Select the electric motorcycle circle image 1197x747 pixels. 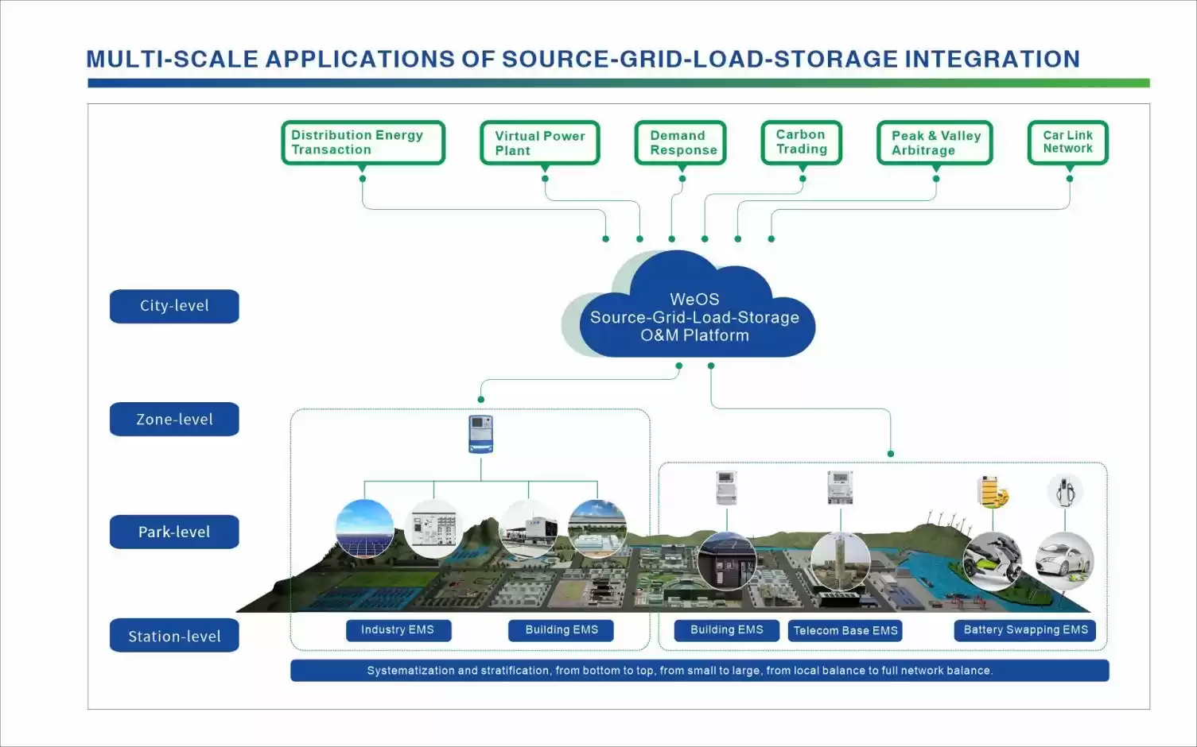click(x=993, y=562)
